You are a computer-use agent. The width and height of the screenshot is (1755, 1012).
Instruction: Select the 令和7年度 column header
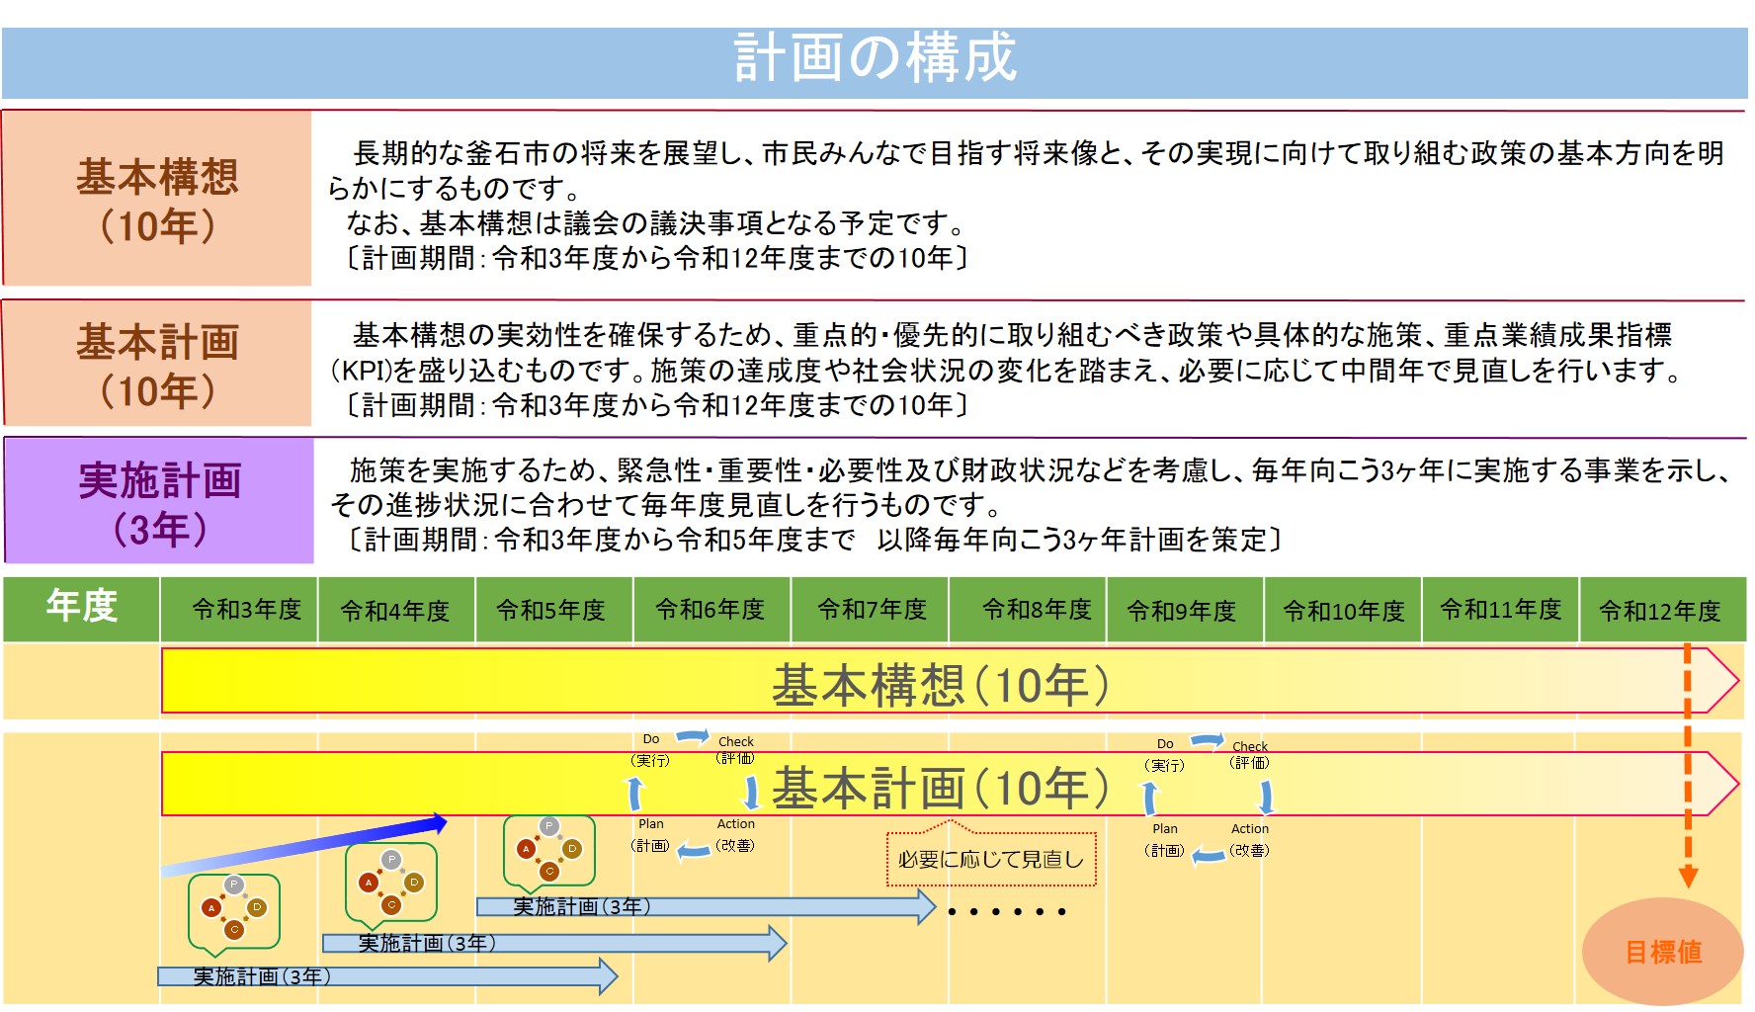(872, 610)
